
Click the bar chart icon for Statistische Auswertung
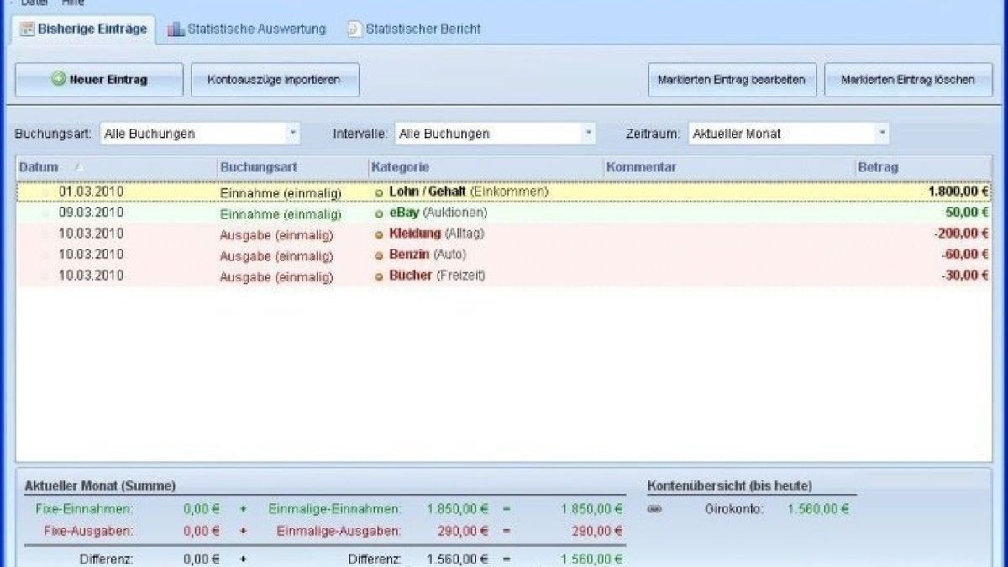pos(175,29)
